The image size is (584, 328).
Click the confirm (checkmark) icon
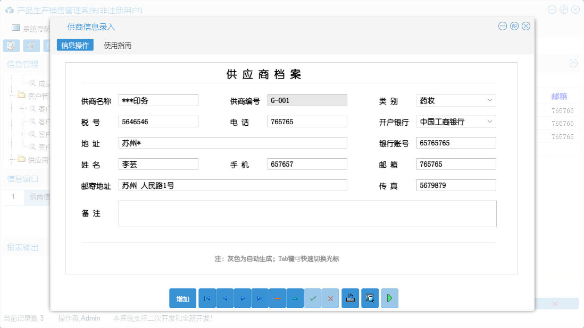point(313,298)
